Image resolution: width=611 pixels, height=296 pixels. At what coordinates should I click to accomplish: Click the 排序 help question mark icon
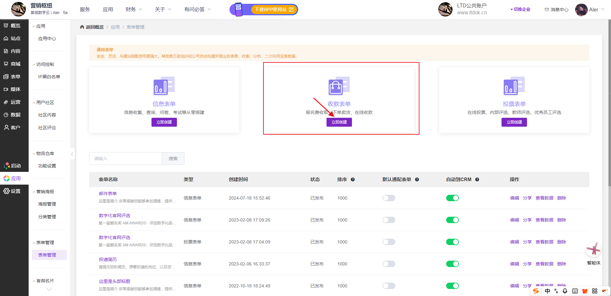click(353, 180)
